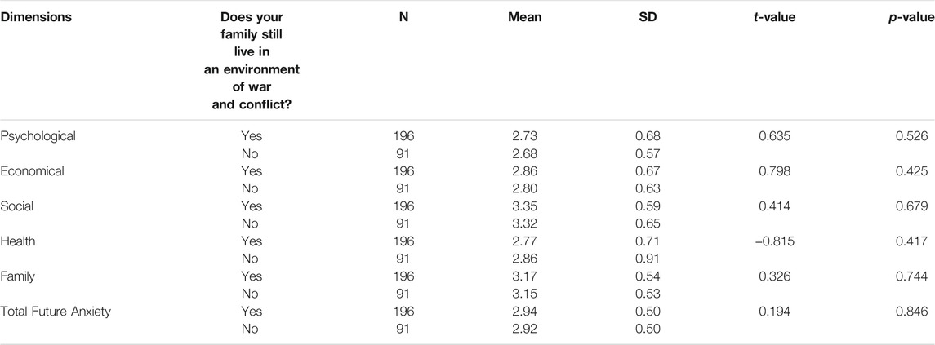Select the 2.94 mean value

pyautogui.click(x=525, y=312)
